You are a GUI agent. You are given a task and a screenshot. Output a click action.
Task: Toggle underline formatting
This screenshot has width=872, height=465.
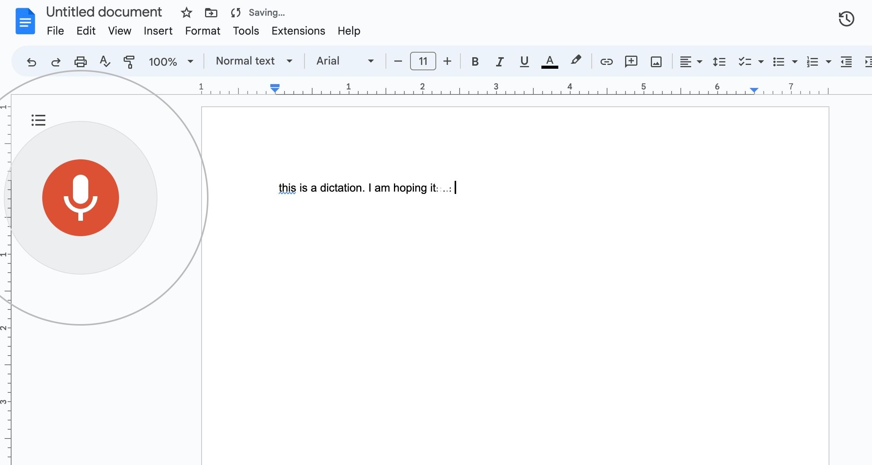[x=524, y=61]
